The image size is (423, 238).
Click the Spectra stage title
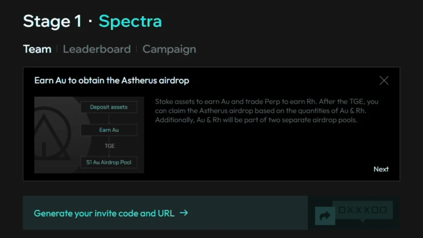click(130, 21)
